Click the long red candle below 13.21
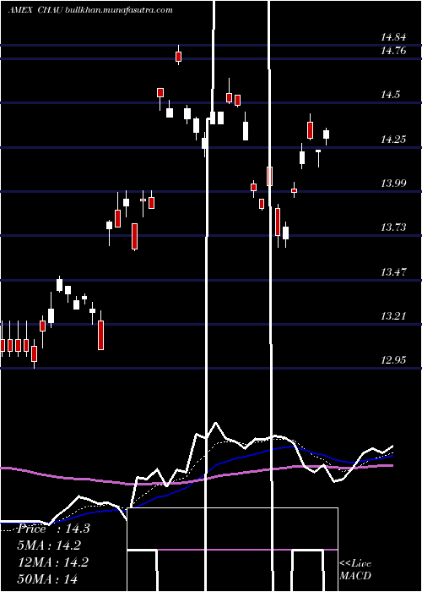Screen dimensions: 422x592 100,333
